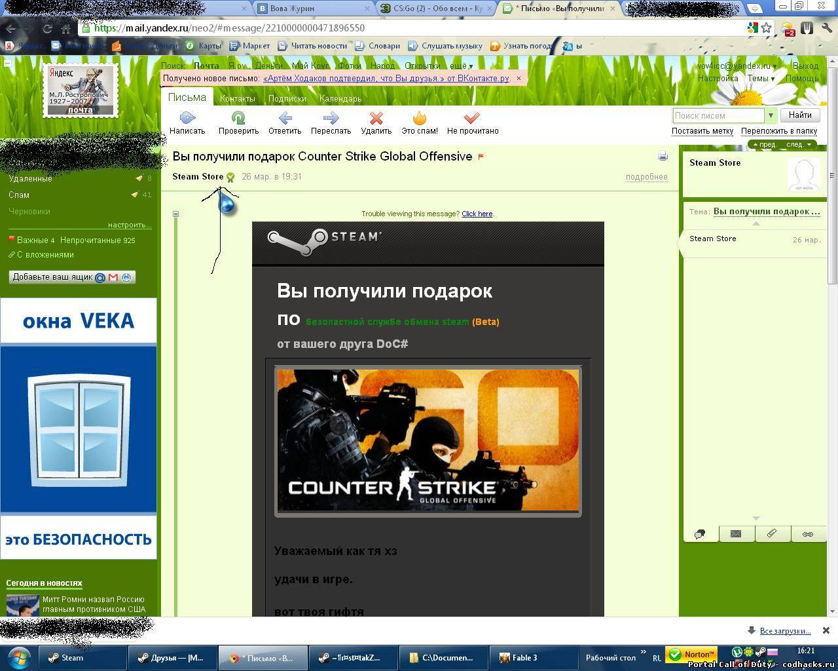Screen dimensions: 838x671
Task: Open the Удаленные folder
Action: [30, 178]
